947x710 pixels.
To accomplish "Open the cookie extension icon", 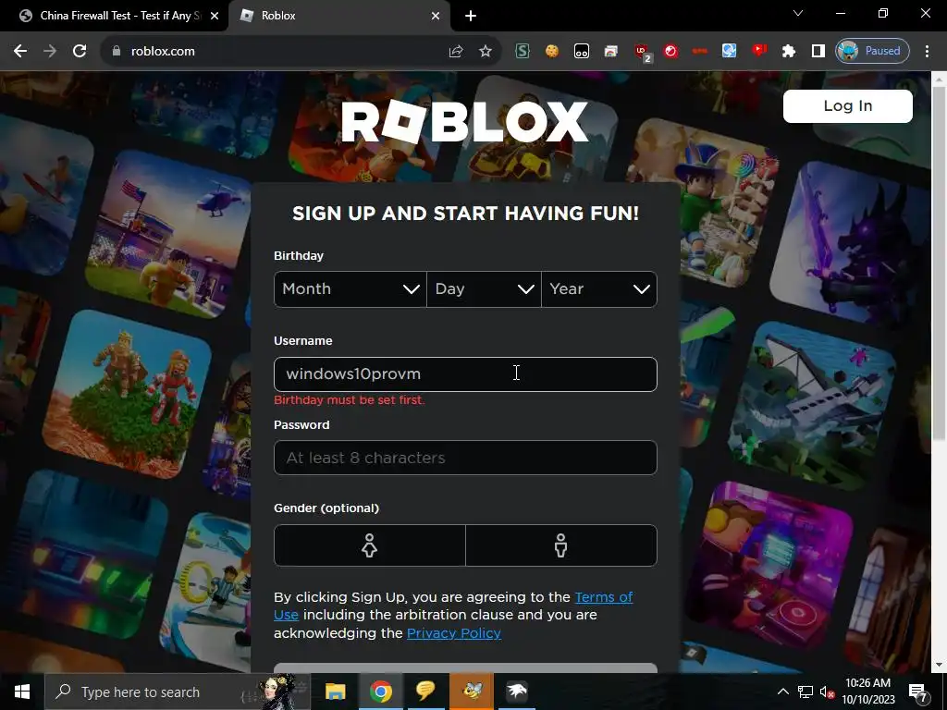I will pyautogui.click(x=551, y=52).
